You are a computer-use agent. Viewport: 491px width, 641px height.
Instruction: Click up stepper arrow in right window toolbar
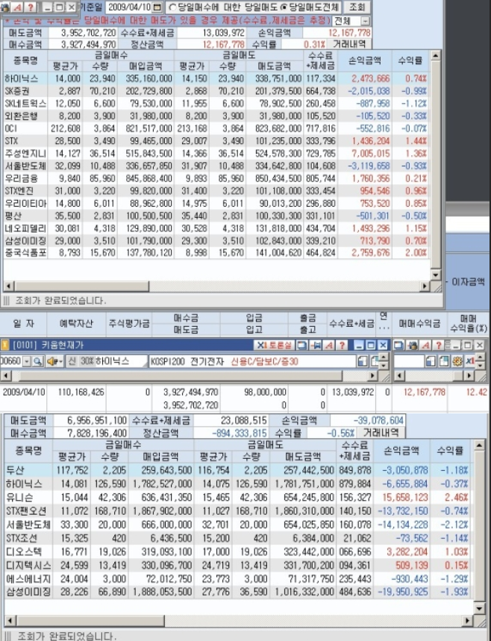(481, 357)
